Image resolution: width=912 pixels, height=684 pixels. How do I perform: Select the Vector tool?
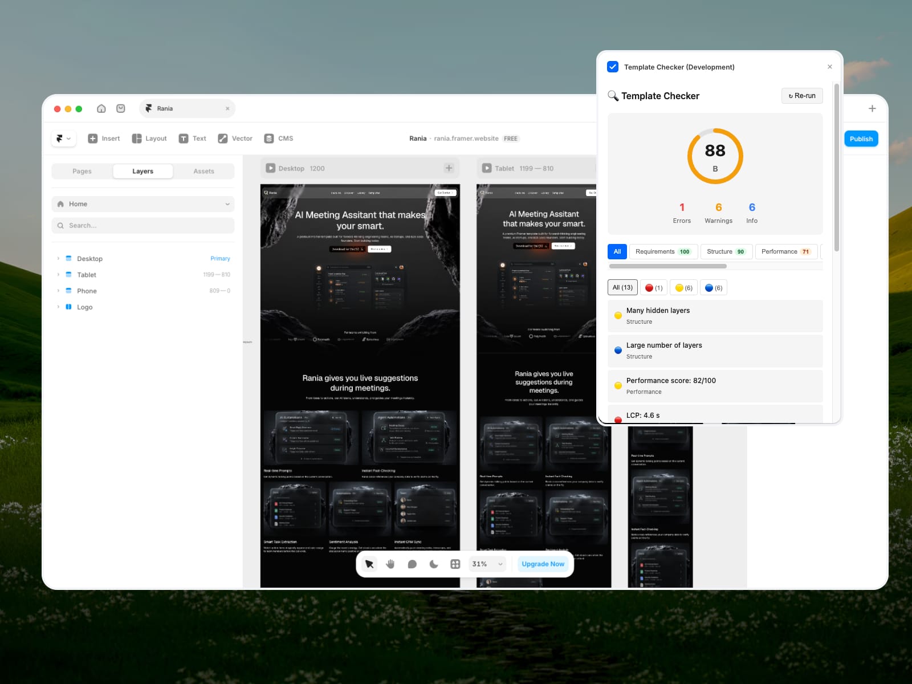point(235,139)
